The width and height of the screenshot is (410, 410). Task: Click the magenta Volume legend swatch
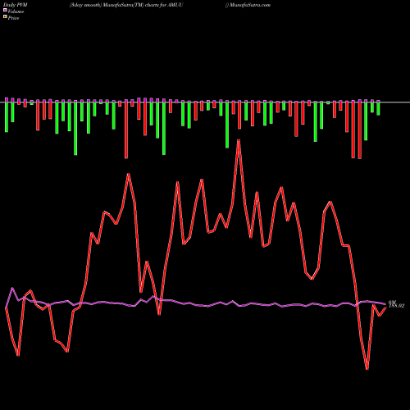(x=5, y=10)
